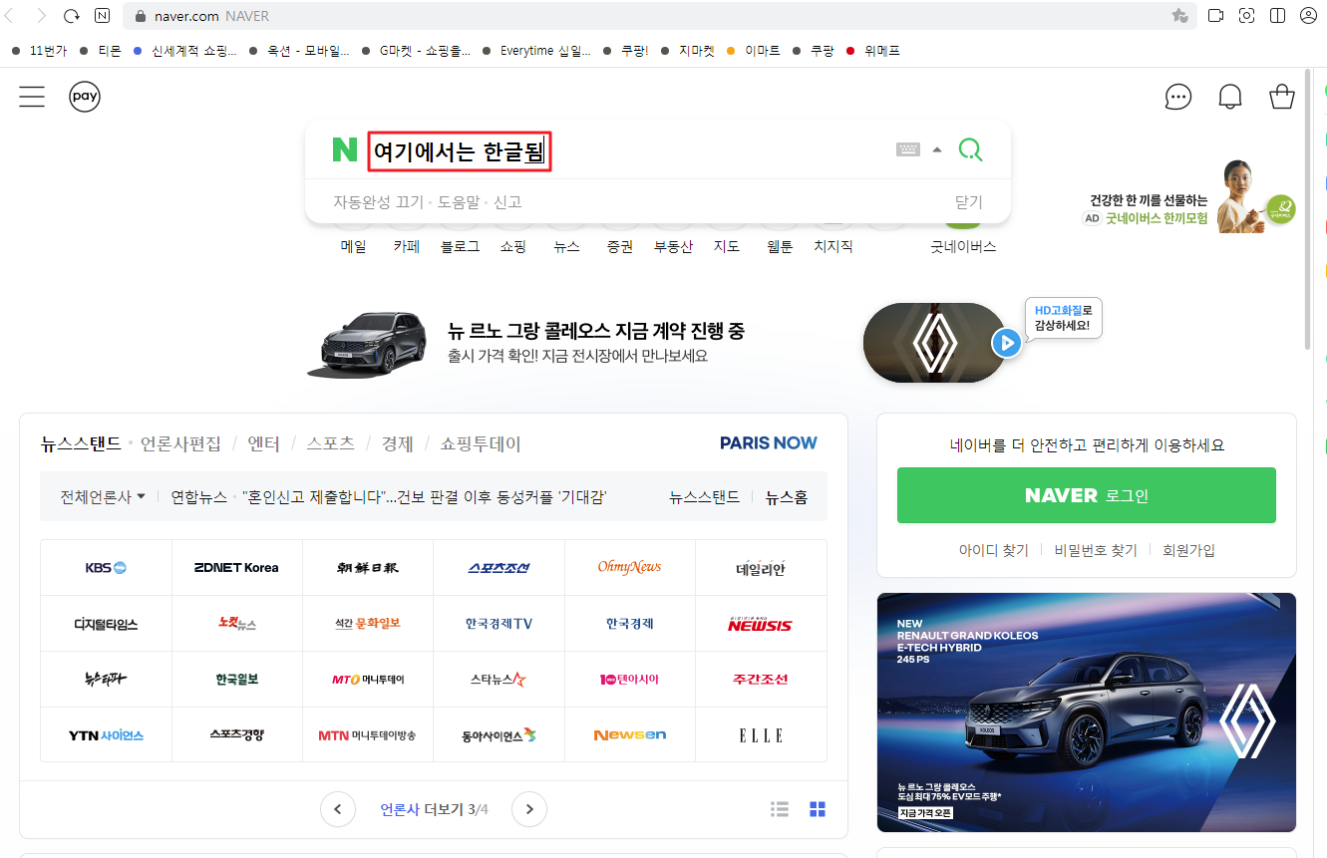Play the HD video ad button
Image resolution: width=1327 pixels, height=858 pixels.
pyautogui.click(x=1007, y=344)
